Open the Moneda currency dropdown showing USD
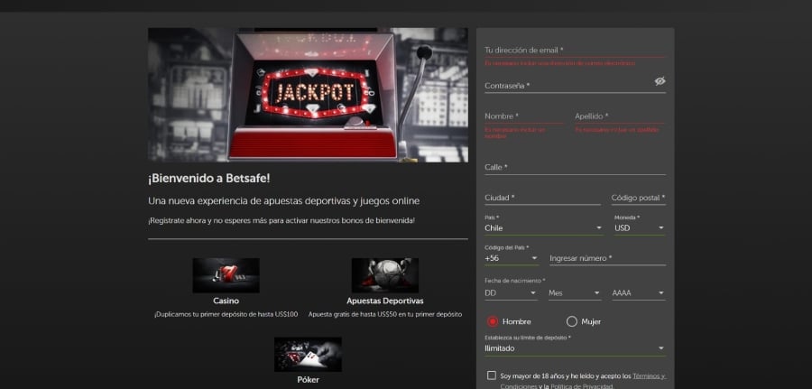Viewport: 812px width, 389px height. coord(639,228)
